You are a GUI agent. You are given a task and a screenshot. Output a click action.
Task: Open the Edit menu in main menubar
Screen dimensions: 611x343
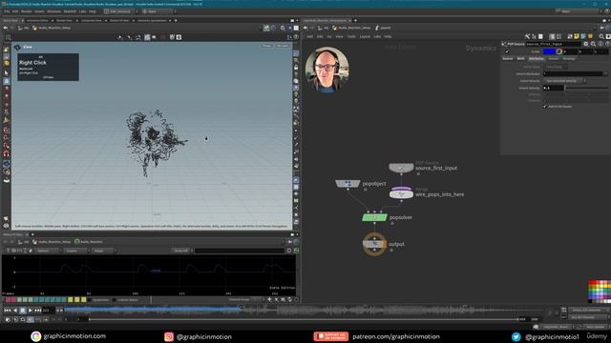click(x=15, y=11)
